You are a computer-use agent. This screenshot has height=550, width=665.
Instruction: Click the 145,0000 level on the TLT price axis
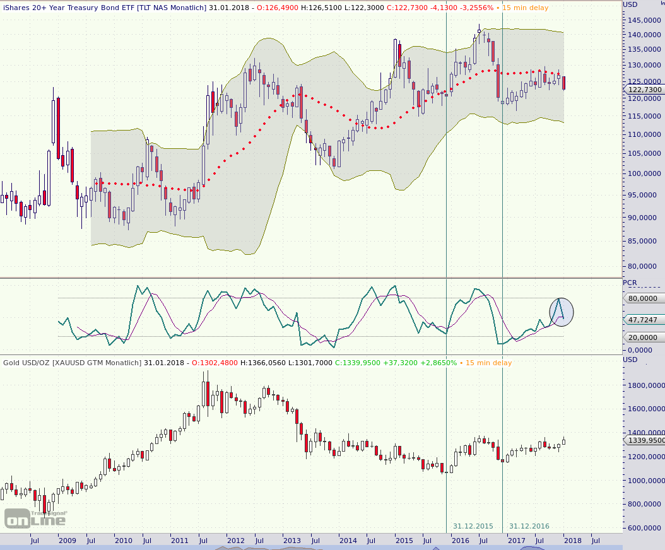tap(645, 20)
